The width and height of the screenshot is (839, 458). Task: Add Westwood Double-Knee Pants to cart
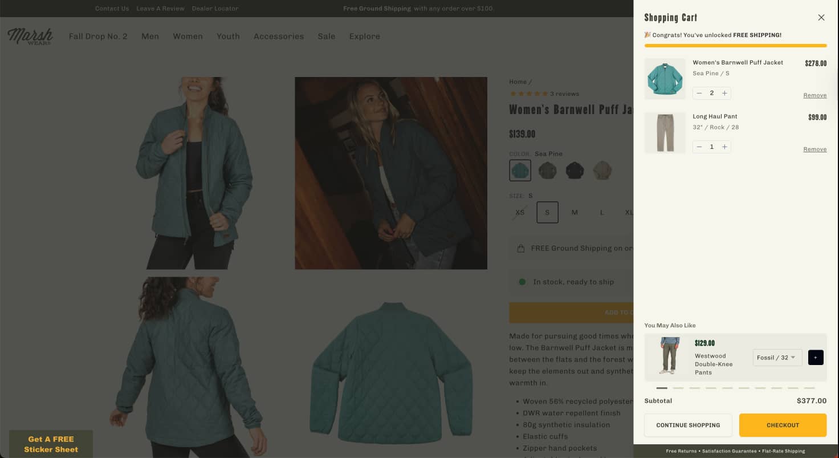[x=816, y=358]
